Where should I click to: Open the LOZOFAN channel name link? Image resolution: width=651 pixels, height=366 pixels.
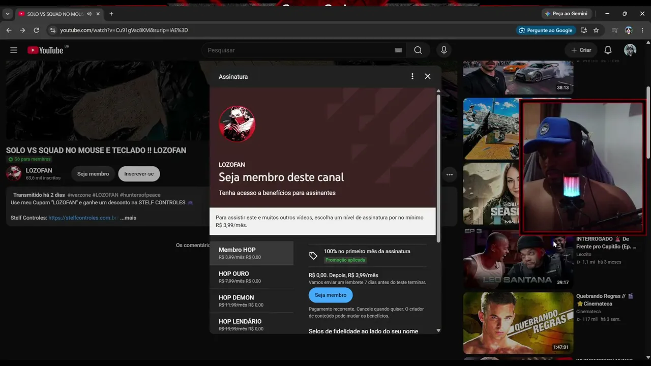(x=39, y=171)
